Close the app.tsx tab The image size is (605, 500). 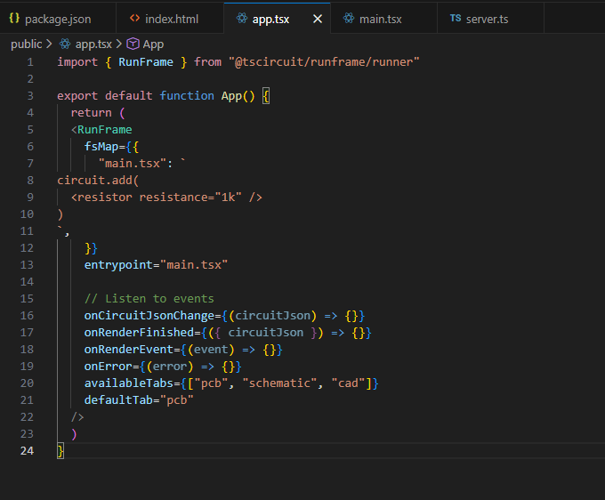318,18
